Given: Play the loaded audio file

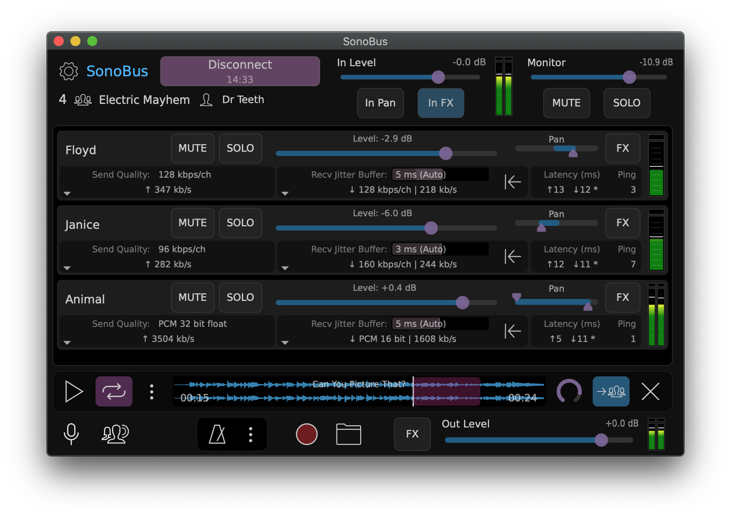Looking at the screenshot, I should 74,391.
